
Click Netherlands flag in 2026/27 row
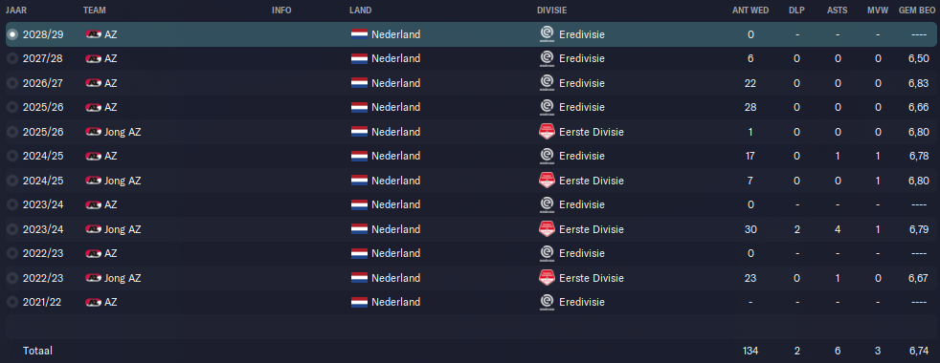click(x=359, y=83)
